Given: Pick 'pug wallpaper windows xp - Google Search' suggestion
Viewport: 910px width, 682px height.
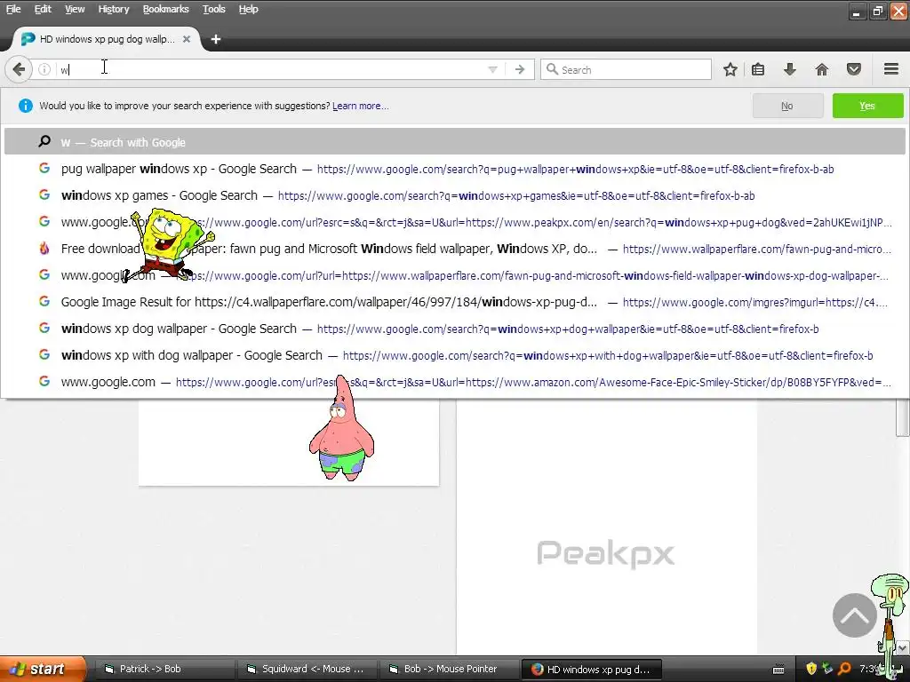Looking at the screenshot, I should coord(454,169).
